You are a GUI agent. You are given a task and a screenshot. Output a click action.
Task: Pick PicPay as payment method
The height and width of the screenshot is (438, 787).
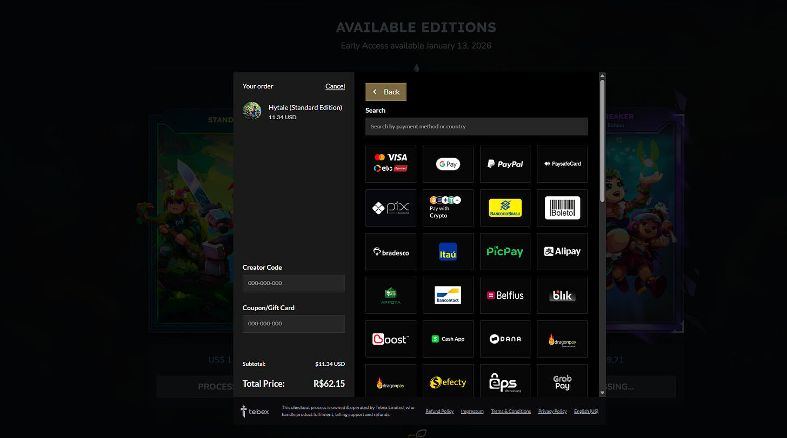[x=505, y=251]
